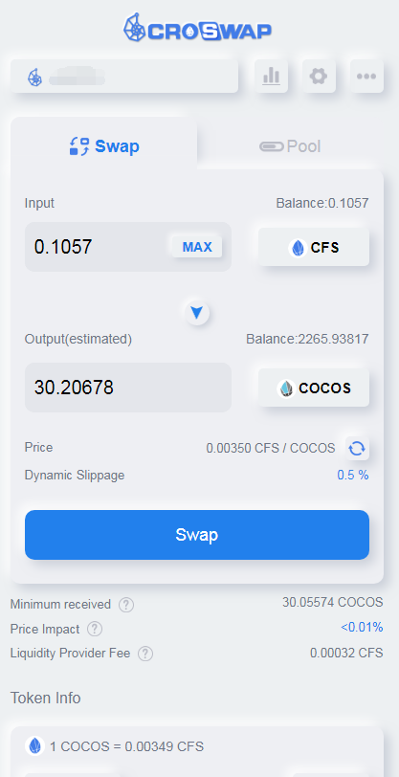Open settings gear icon
This screenshot has height=777, width=399.
(319, 77)
